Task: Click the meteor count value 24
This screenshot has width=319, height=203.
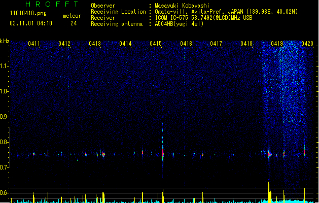Action: [x=74, y=23]
